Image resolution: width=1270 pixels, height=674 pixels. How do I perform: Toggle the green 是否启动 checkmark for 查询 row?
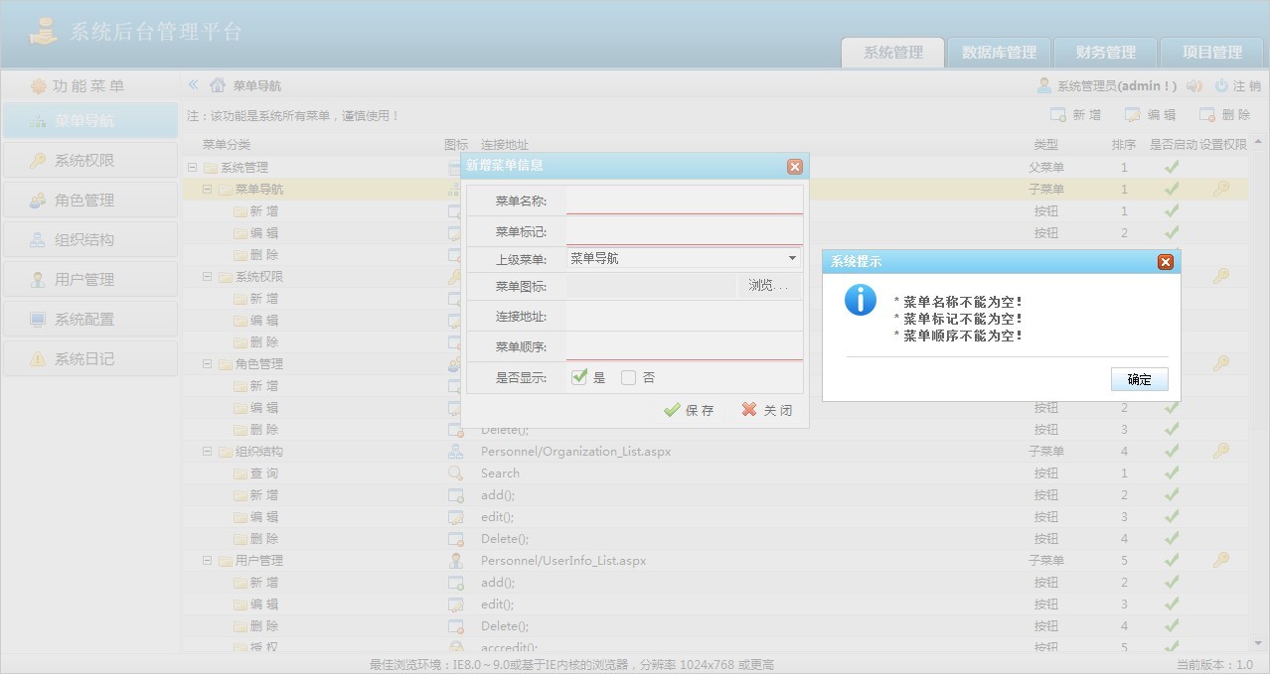(x=1171, y=473)
